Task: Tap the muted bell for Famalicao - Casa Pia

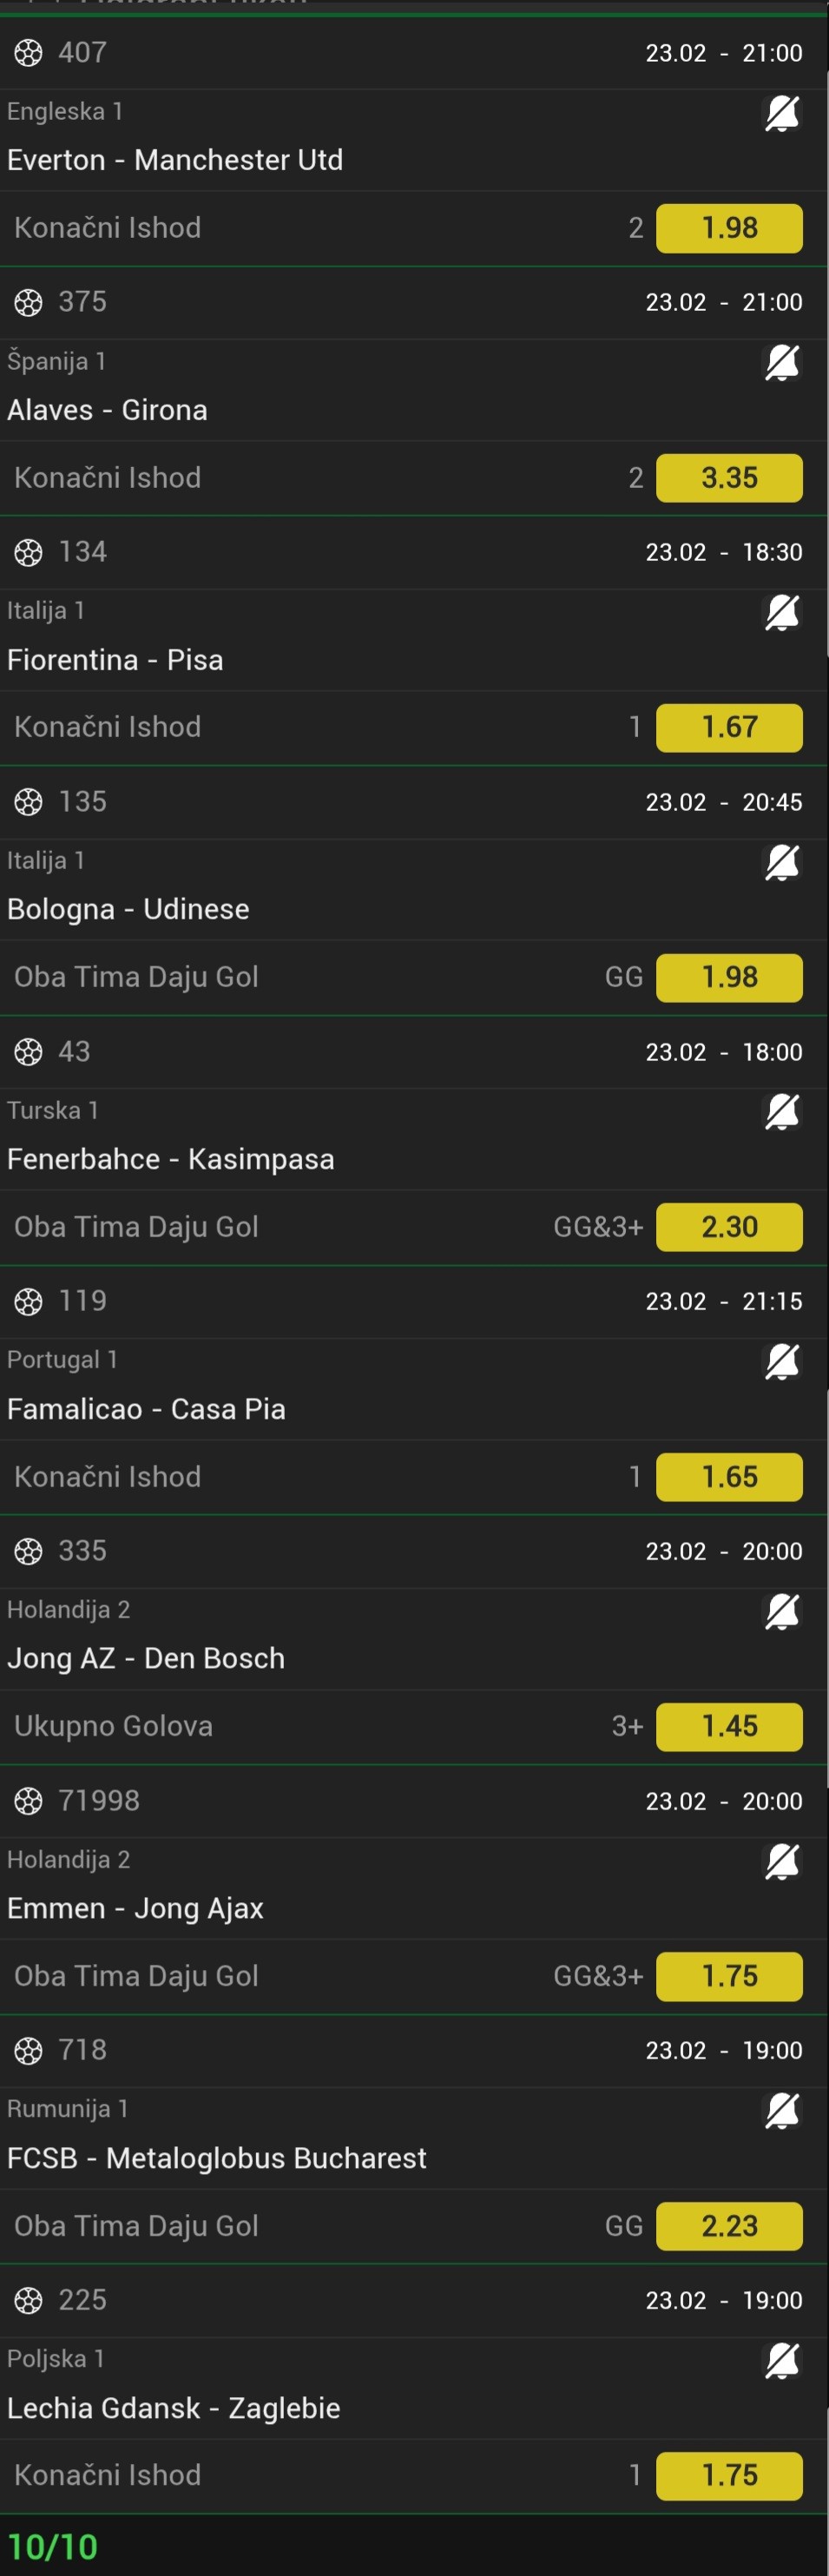Action: point(782,1361)
